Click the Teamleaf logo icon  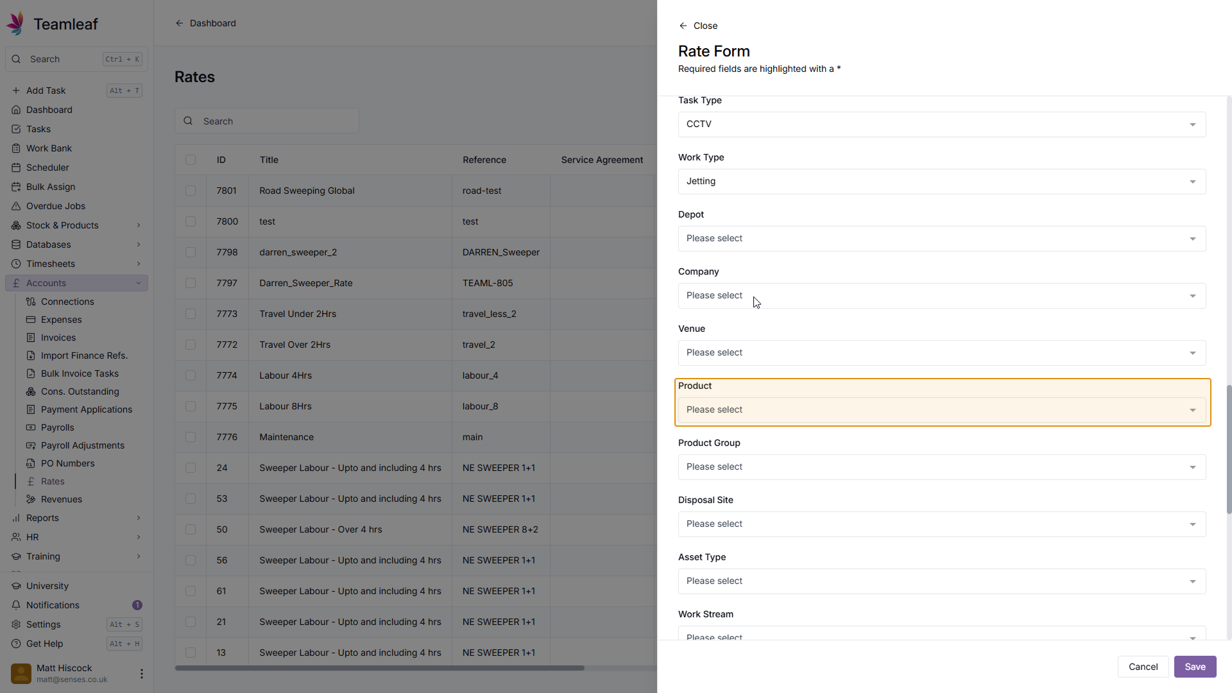point(16,24)
